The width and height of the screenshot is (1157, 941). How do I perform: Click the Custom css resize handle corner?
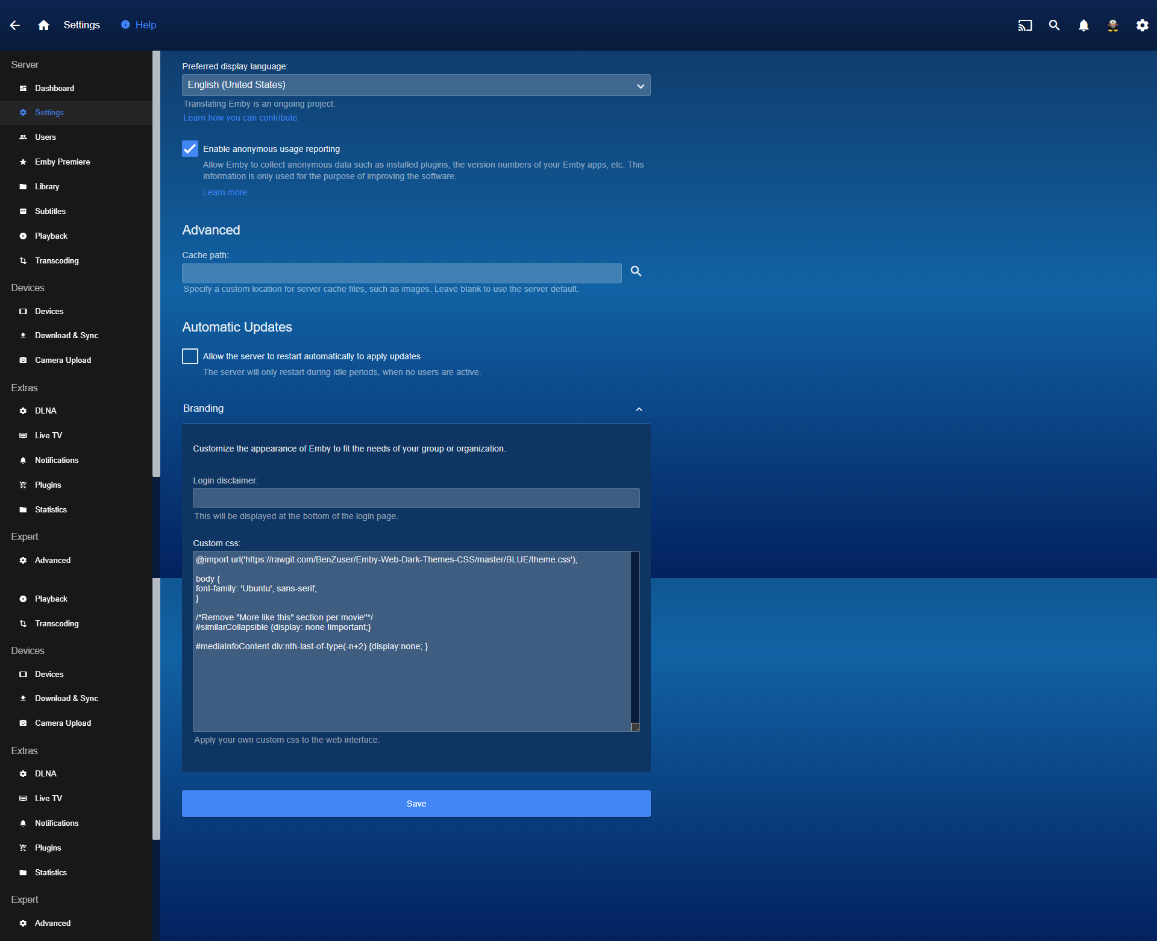coord(635,727)
